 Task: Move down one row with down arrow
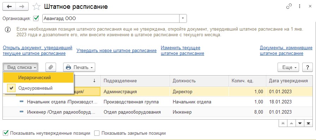pyautogui.click(x=300, y=123)
